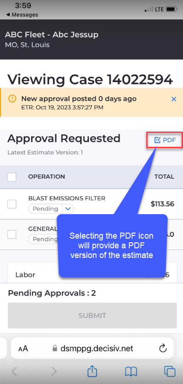The image size is (183, 384).
Task: Return to Messages app via back link
Action: (x=22, y=15)
